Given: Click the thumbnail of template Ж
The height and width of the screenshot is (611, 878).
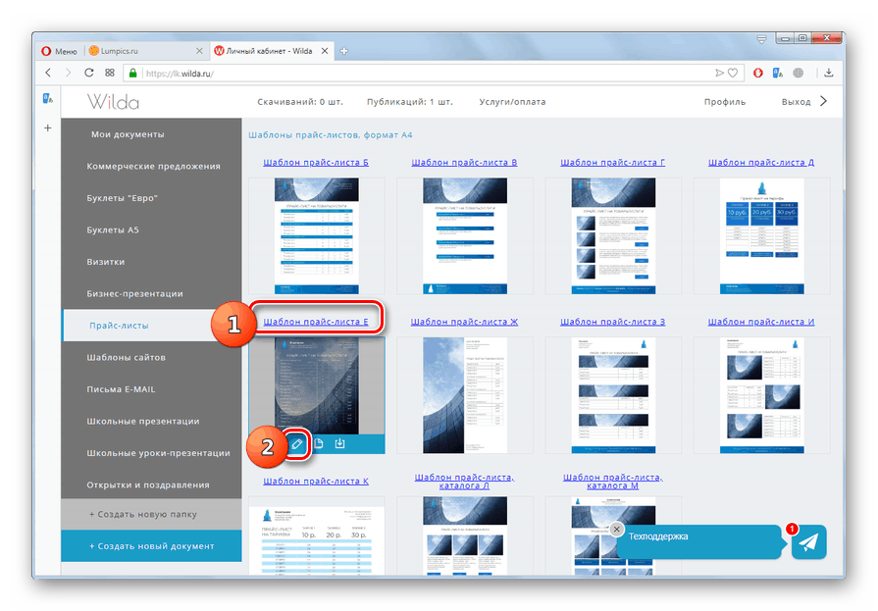Looking at the screenshot, I should (465, 395).
